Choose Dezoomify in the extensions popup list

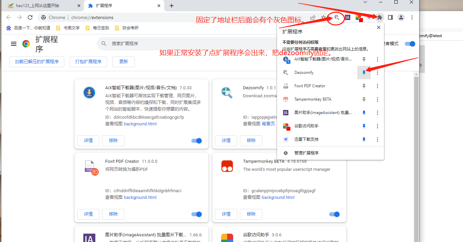coord(317,73)
